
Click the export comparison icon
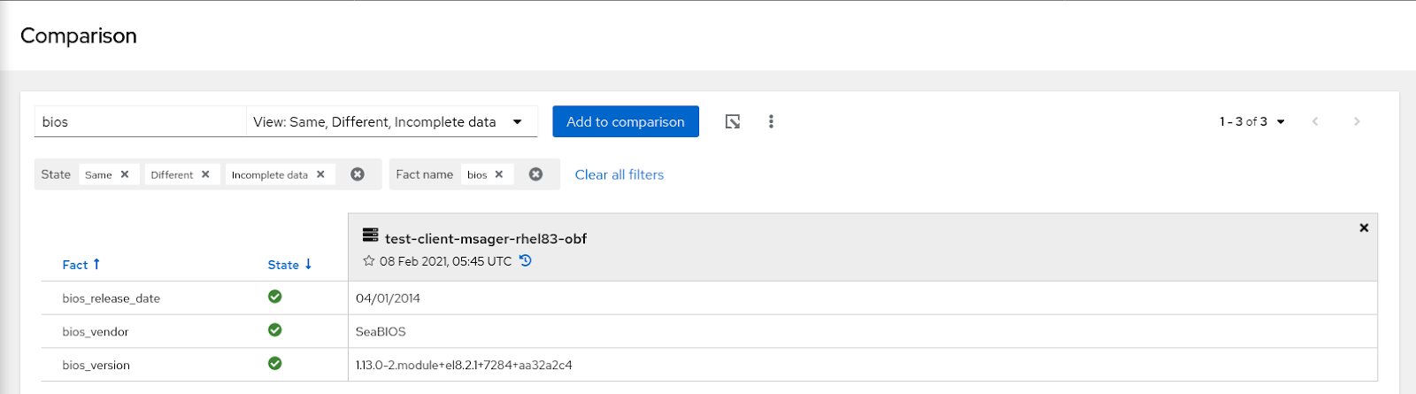pos(733,121)
